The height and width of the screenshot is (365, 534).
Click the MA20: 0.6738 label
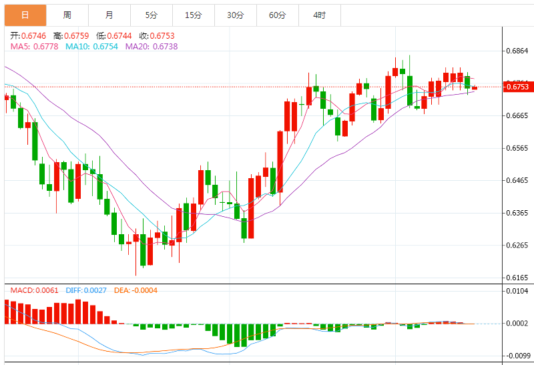point(152,47)
